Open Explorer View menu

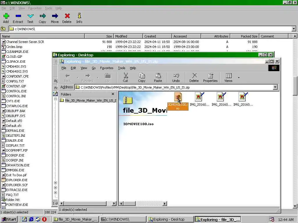[84, 68]
